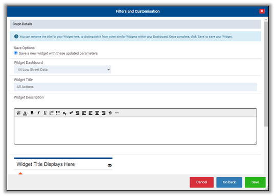The width and height of the screenshot is (275, 196).
Task: Insert a bulleted list
Action: coord(58,113)
